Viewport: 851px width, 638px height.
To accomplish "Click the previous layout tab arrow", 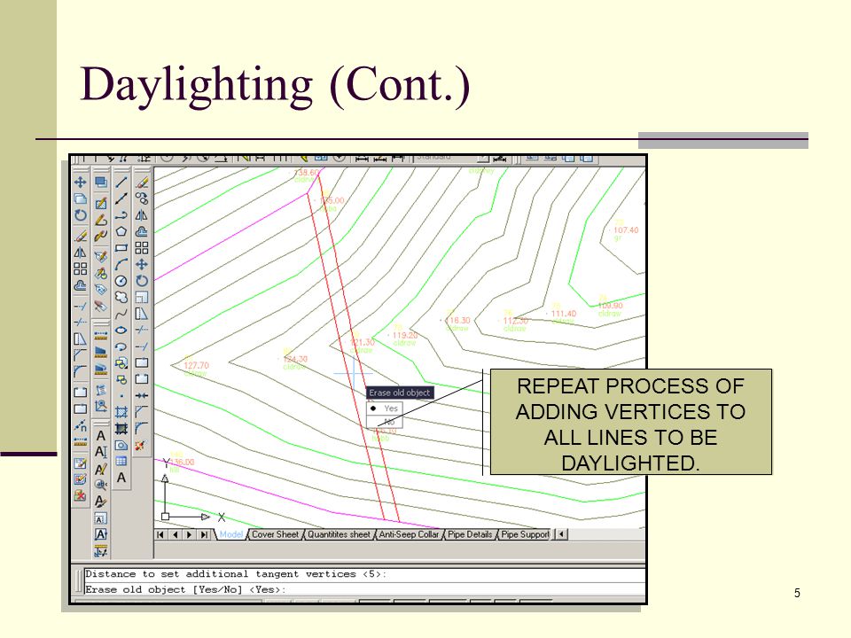I will pyautogui.click(x=175, y=534).
